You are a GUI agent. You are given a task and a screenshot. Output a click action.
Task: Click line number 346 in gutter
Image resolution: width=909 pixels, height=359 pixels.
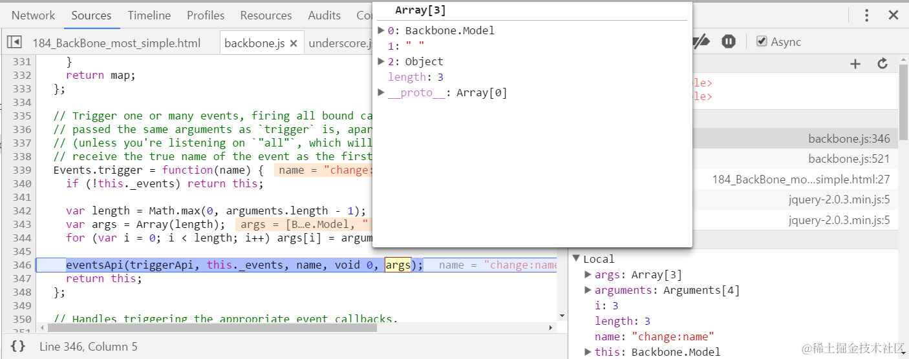(22, 265)
